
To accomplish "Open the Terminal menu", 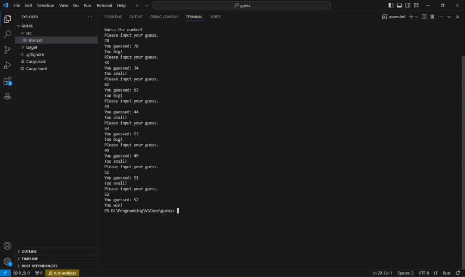I will click(x=104, y=5).
